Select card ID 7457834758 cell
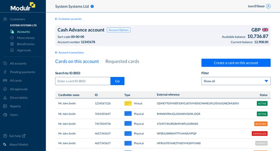The height and width of the screenshot is (151, 280). coord(103,124)
